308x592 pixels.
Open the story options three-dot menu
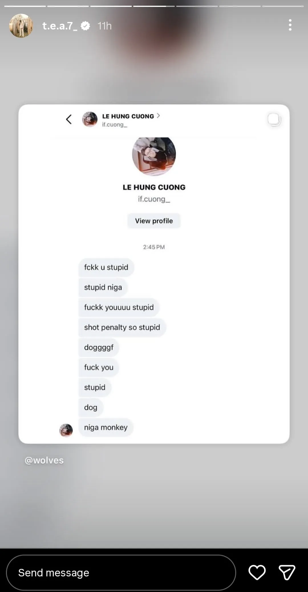point(290,25)
